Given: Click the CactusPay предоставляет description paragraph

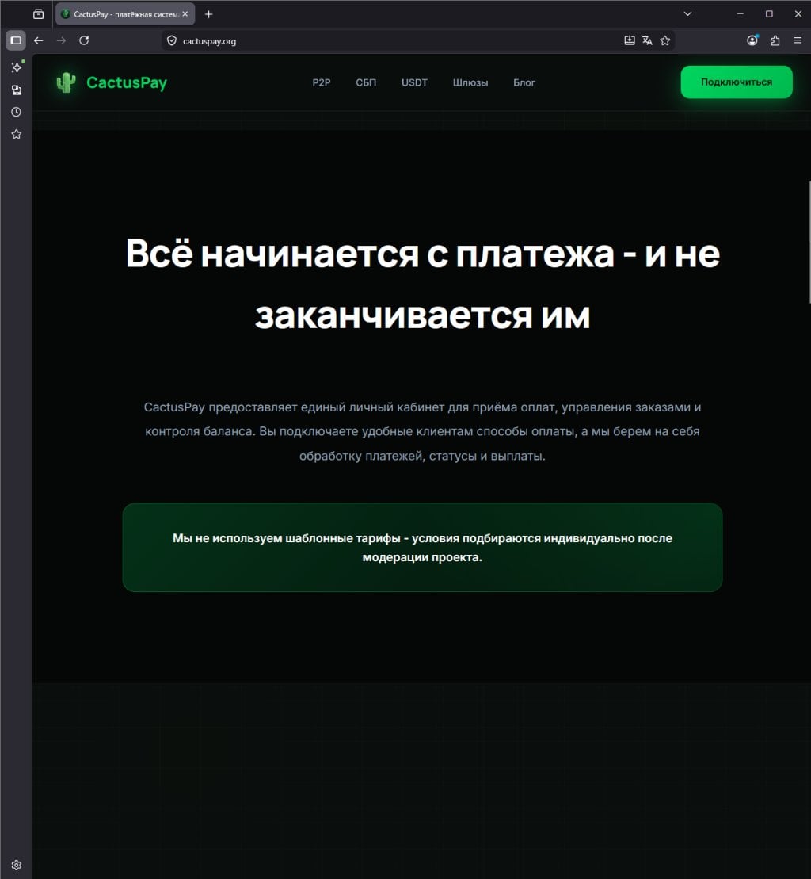Looking at the screenshot, I should 422,432.
